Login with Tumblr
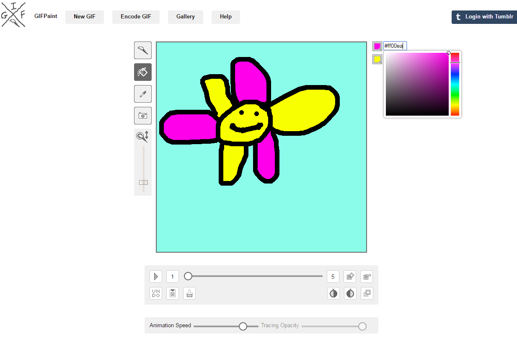This screenshot has height=344, width=517. click(484, 17)
